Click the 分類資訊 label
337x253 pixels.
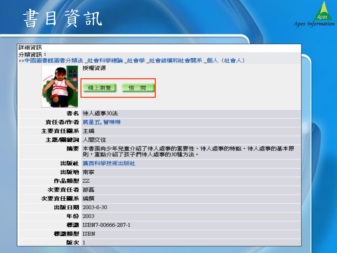pyautogui.click(x=32, y=55)
